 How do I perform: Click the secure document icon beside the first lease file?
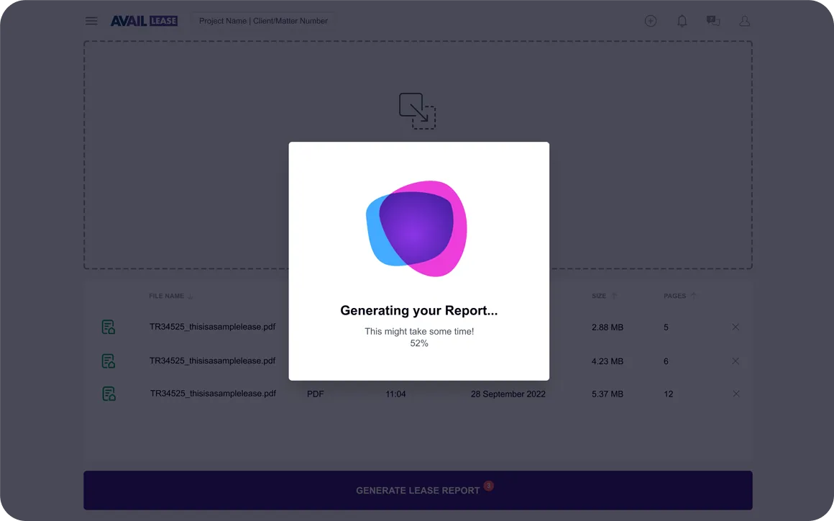click(108, 327)
